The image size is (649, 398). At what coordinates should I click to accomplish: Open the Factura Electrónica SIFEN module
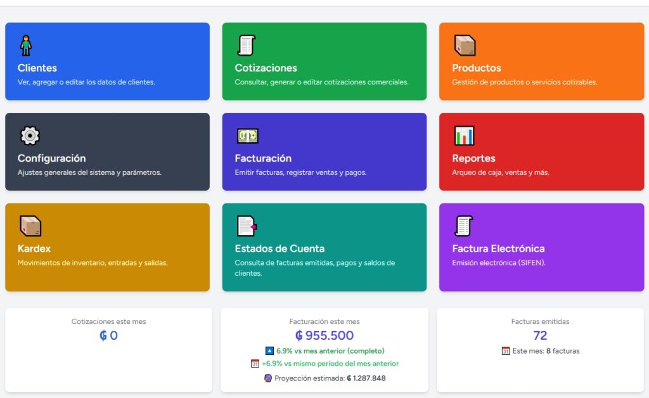541,246
